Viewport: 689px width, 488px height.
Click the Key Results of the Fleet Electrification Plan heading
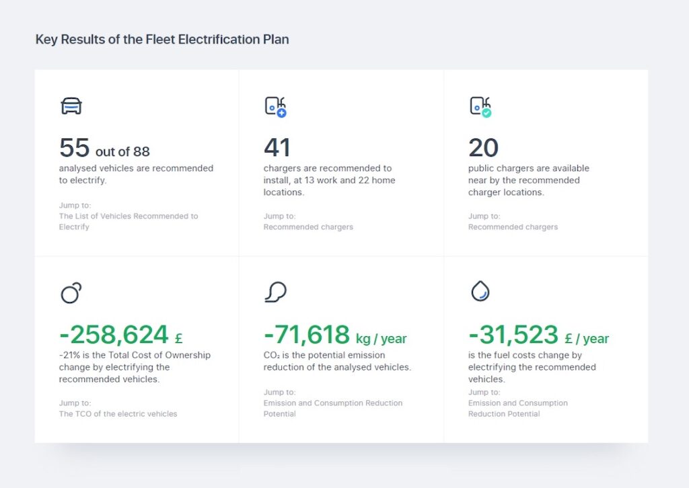162,40
